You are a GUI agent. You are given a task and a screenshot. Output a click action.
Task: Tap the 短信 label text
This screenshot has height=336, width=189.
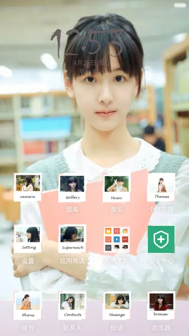point(117,327)
